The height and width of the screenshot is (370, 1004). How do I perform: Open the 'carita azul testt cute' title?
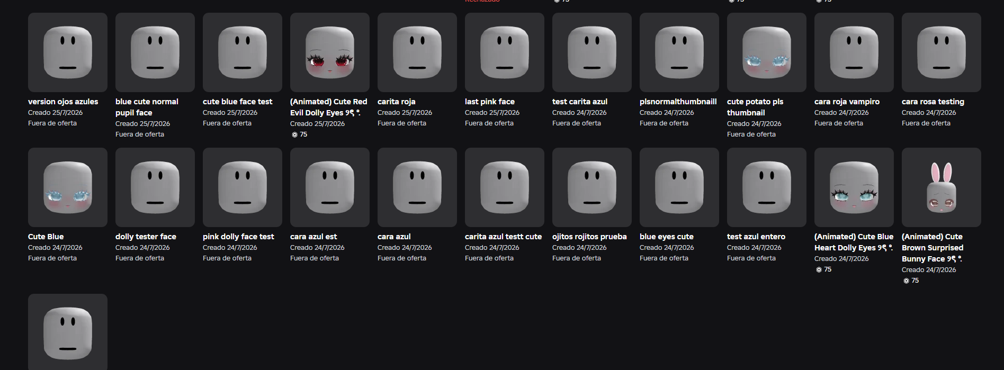504,237
